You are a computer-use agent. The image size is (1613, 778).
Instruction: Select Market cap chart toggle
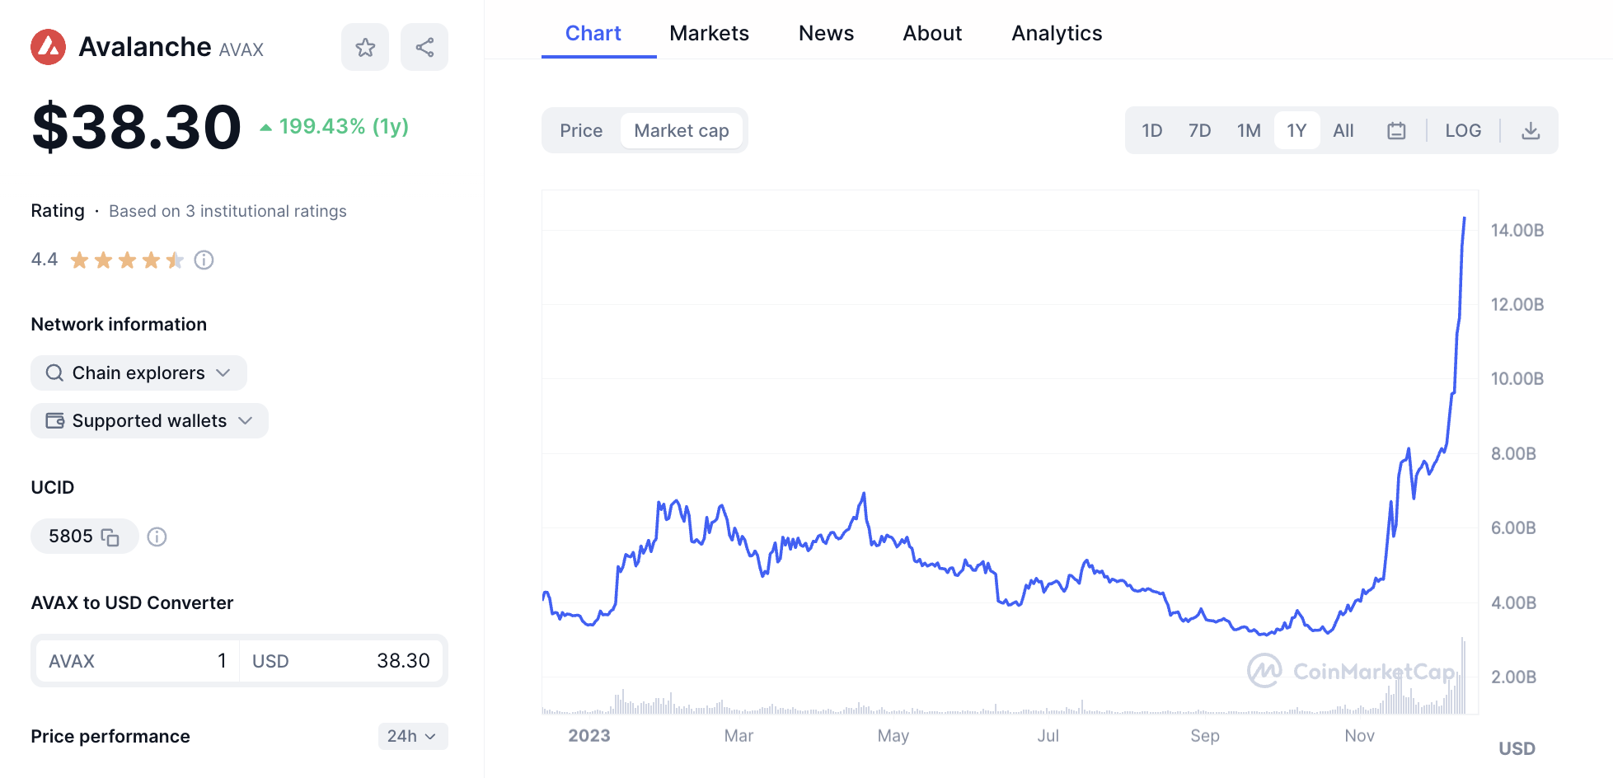(682, 130)
